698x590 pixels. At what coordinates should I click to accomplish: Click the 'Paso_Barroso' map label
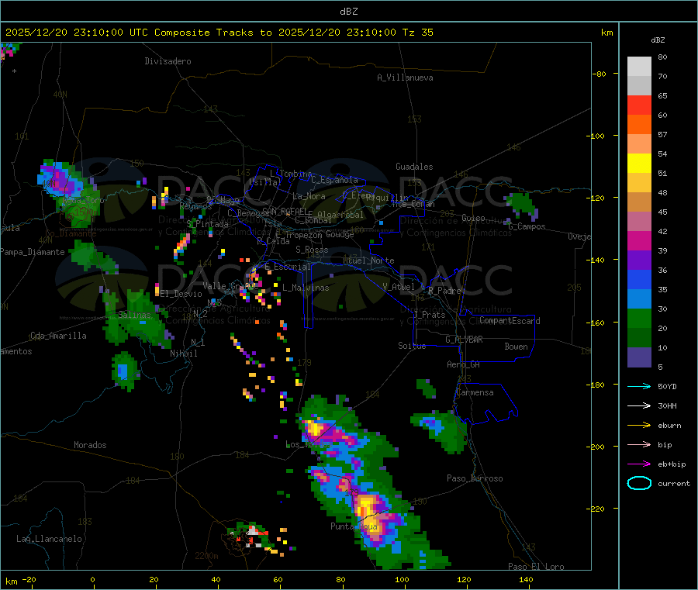(475, 478)
